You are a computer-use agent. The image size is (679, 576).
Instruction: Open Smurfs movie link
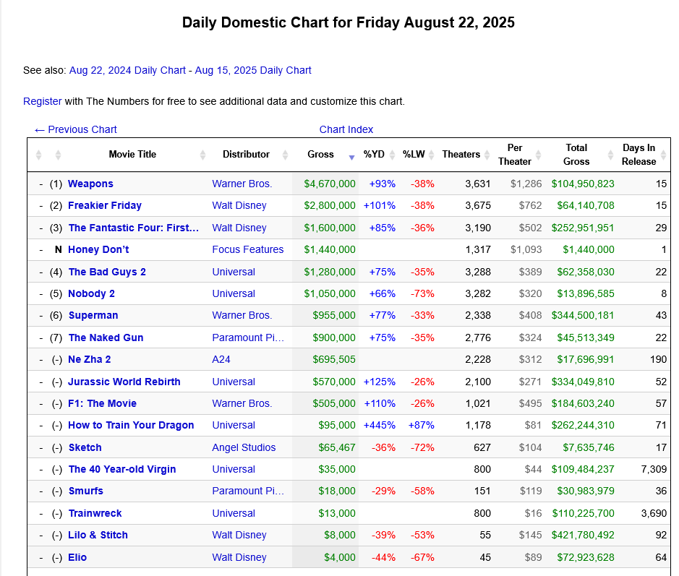pyautogui.click(x=86, y=491)
